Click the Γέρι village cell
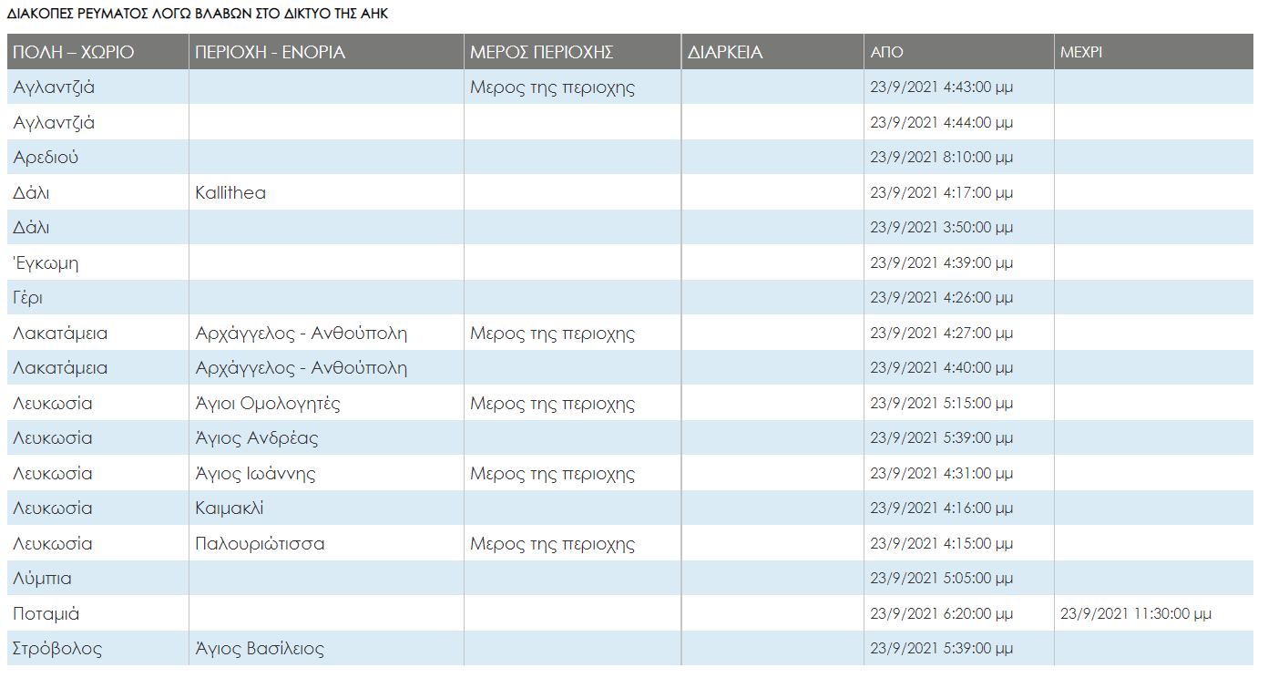The image size is (1268, 678). coord(28,298)
